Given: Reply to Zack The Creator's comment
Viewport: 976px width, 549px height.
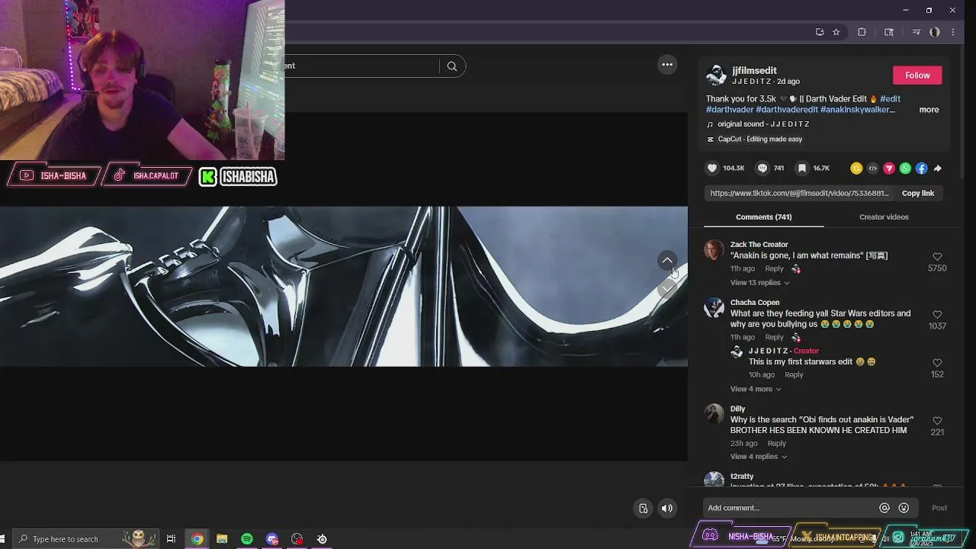Looking at the screenshot, I should point(774,268).
